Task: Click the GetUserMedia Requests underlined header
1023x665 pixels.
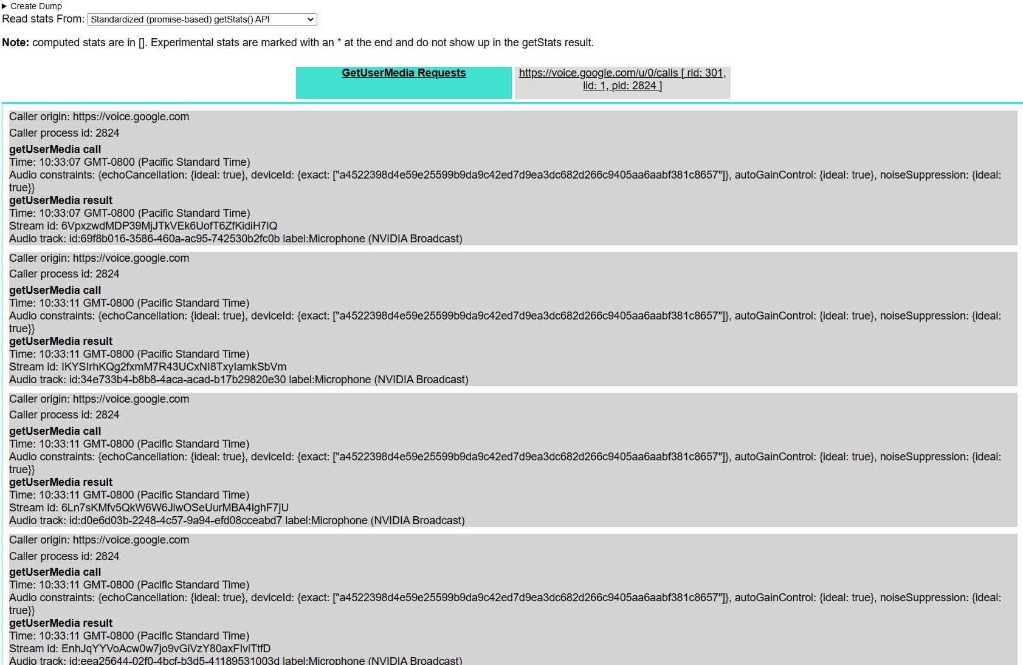Action: point(403,72)
